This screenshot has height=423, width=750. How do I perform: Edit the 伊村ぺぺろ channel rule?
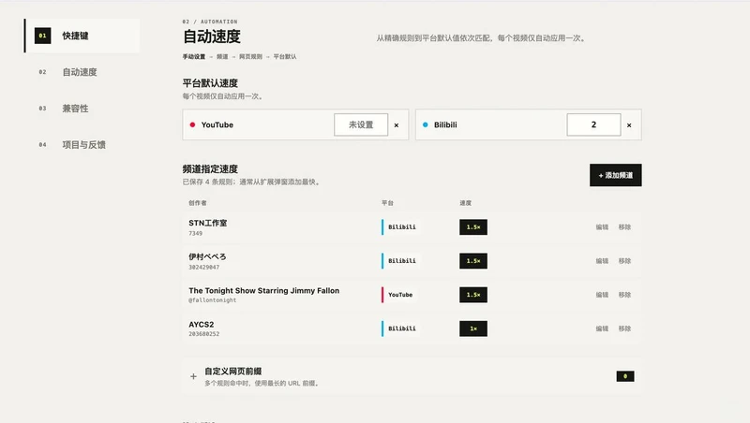(x=602, y=261)
